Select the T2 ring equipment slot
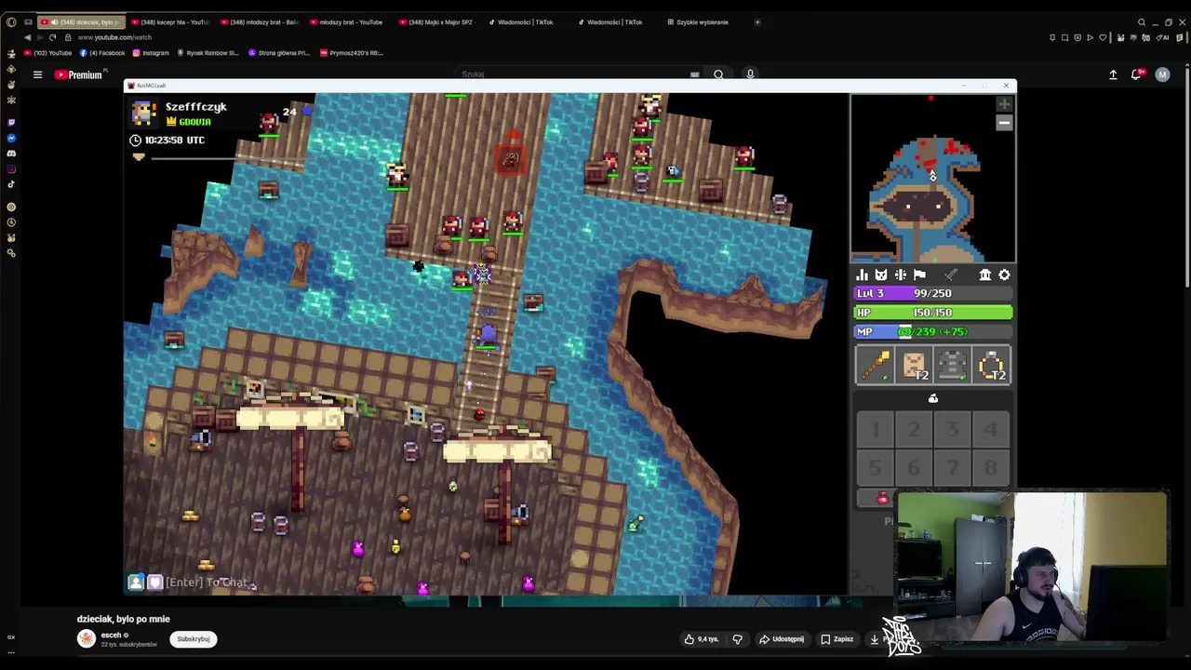 click(x=991, y=365)
